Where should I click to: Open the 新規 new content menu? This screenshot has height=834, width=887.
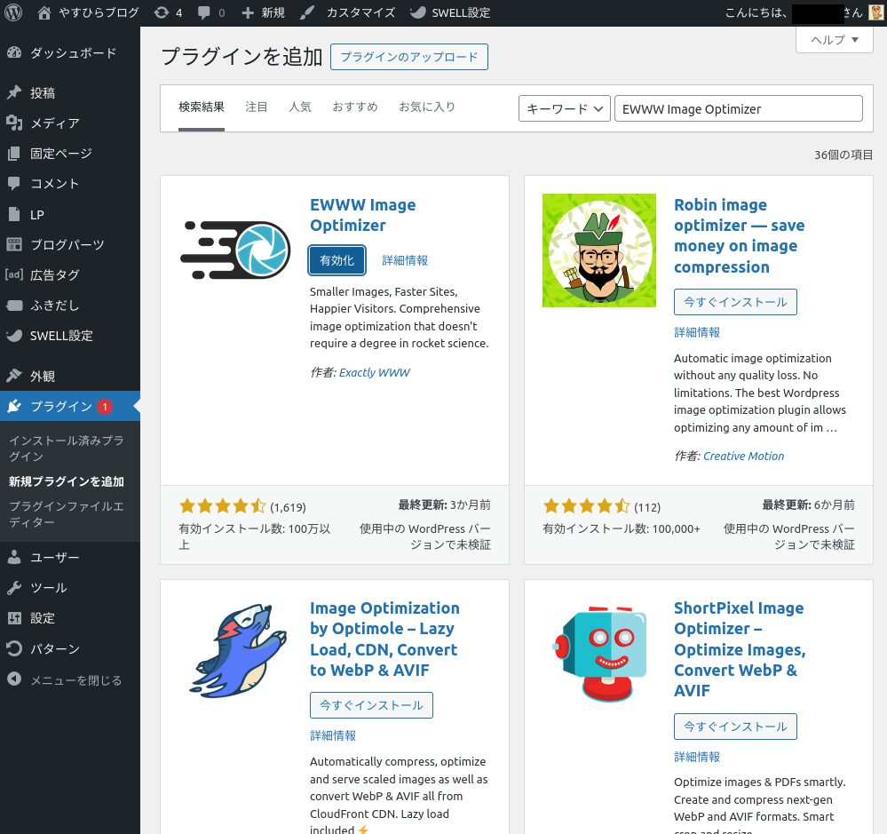point(264,13)
